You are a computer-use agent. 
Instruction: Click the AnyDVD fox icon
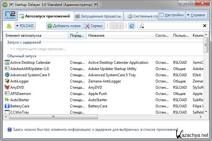[7, 87]
